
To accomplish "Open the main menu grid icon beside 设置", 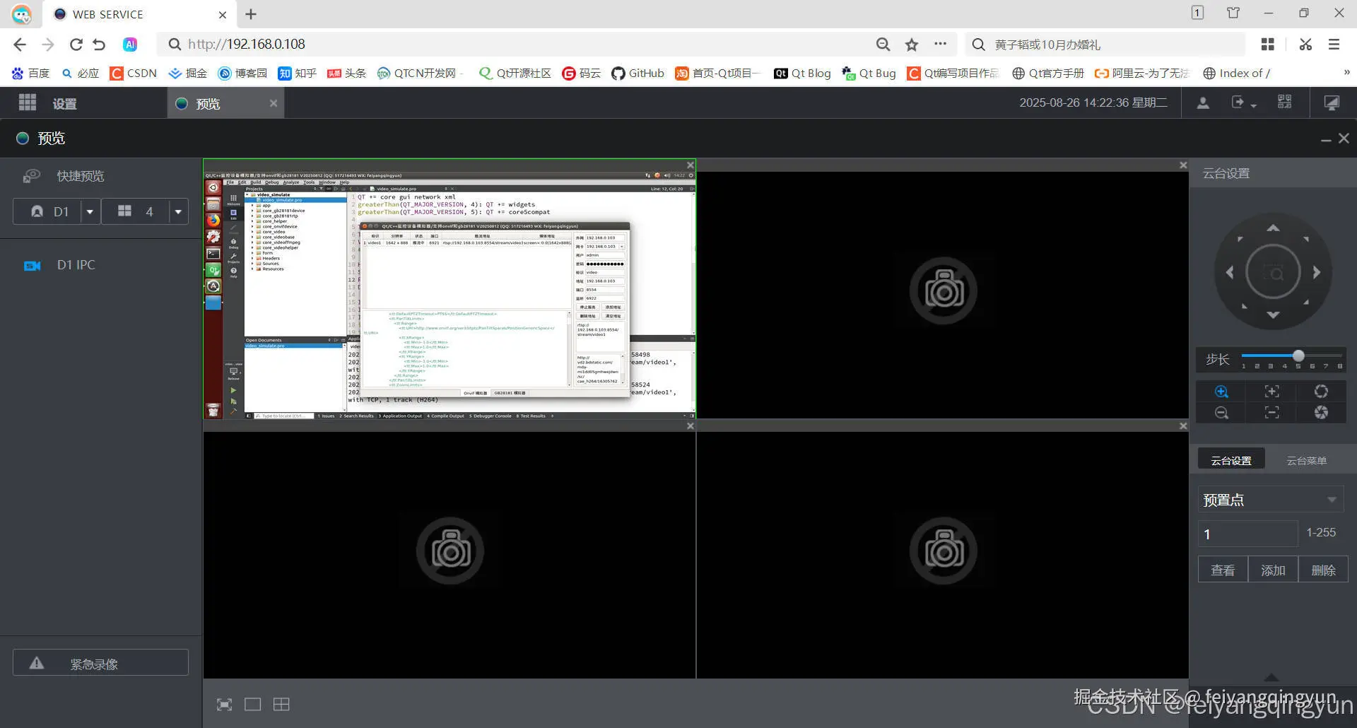I will (28, 103).
